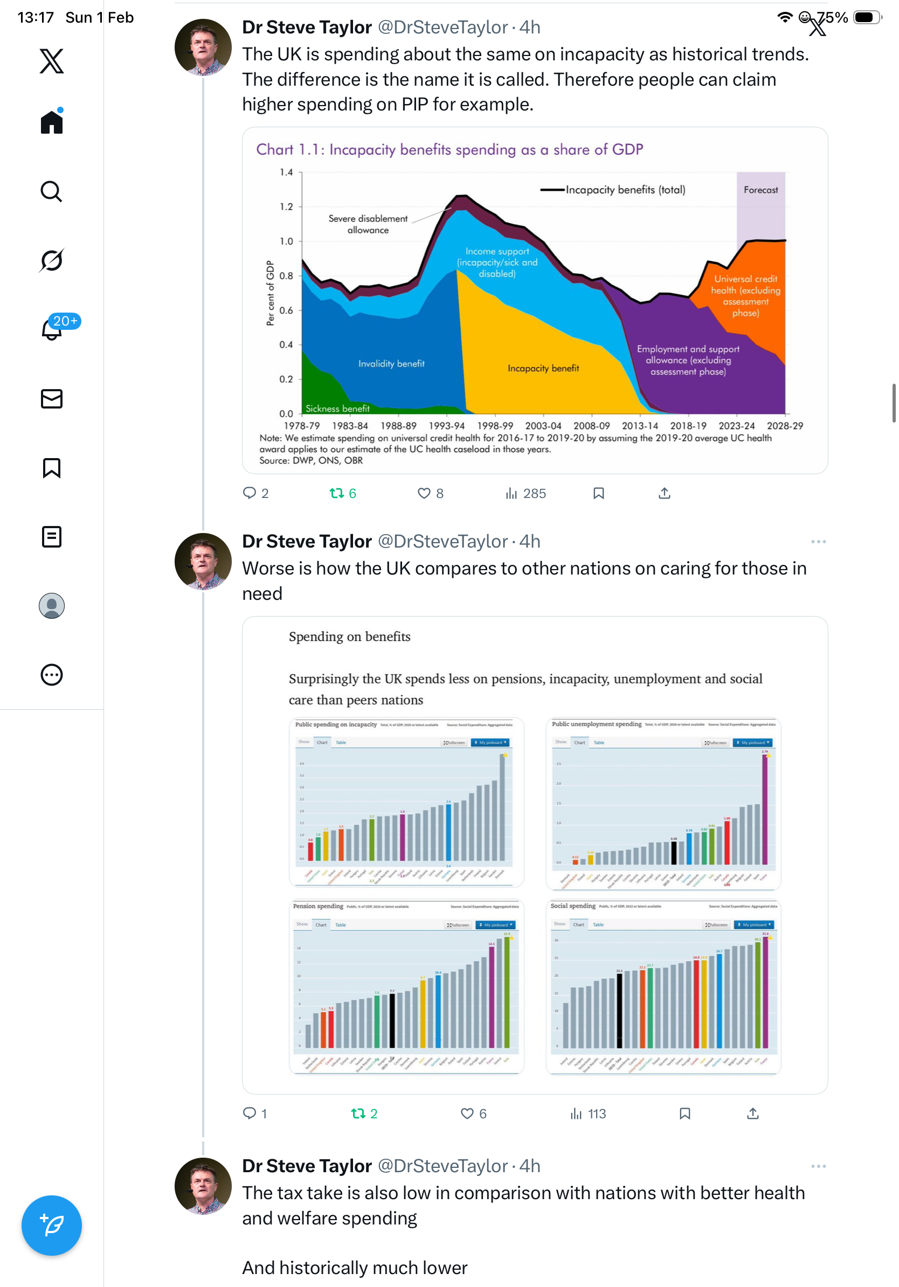Open the X logo at sidebar top

pyautogui.click(x=52, y=61)
